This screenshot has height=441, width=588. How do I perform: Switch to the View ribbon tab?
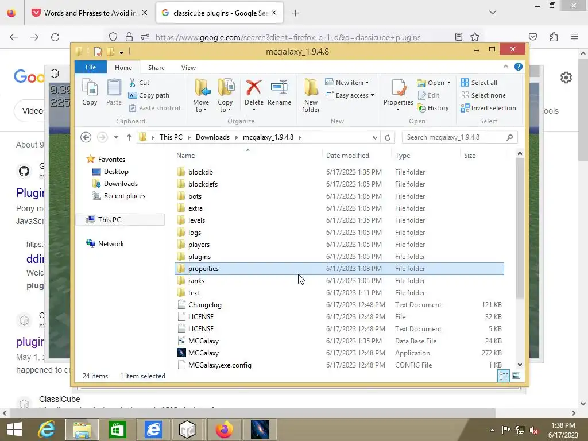[x=188, y=68]
